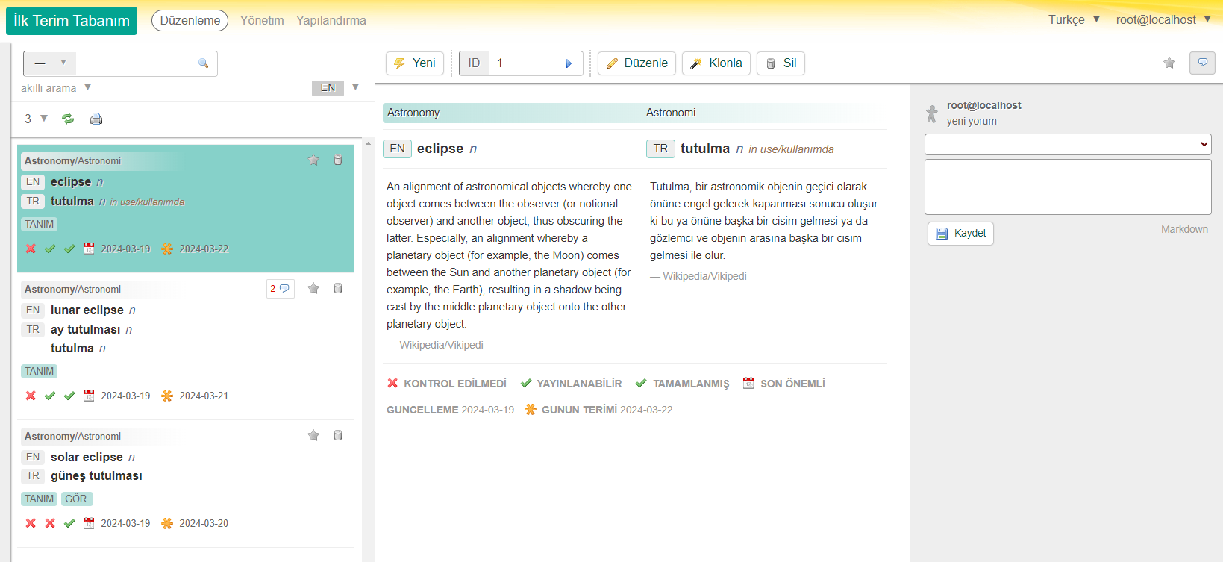This screenshot has height=562, width=1223.
Task: Open the Yönetim menu
Action: (x=262, y=21)
